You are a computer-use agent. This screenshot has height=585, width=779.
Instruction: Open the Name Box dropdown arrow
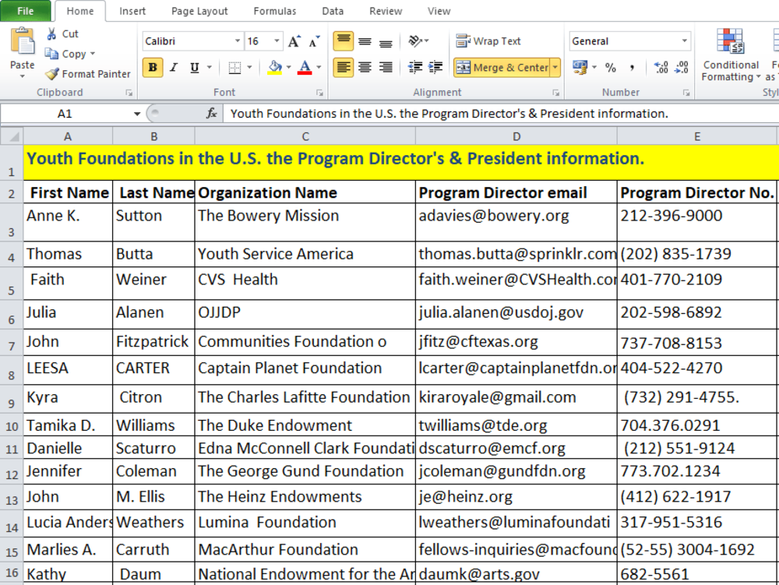click(x=136, y=114)
